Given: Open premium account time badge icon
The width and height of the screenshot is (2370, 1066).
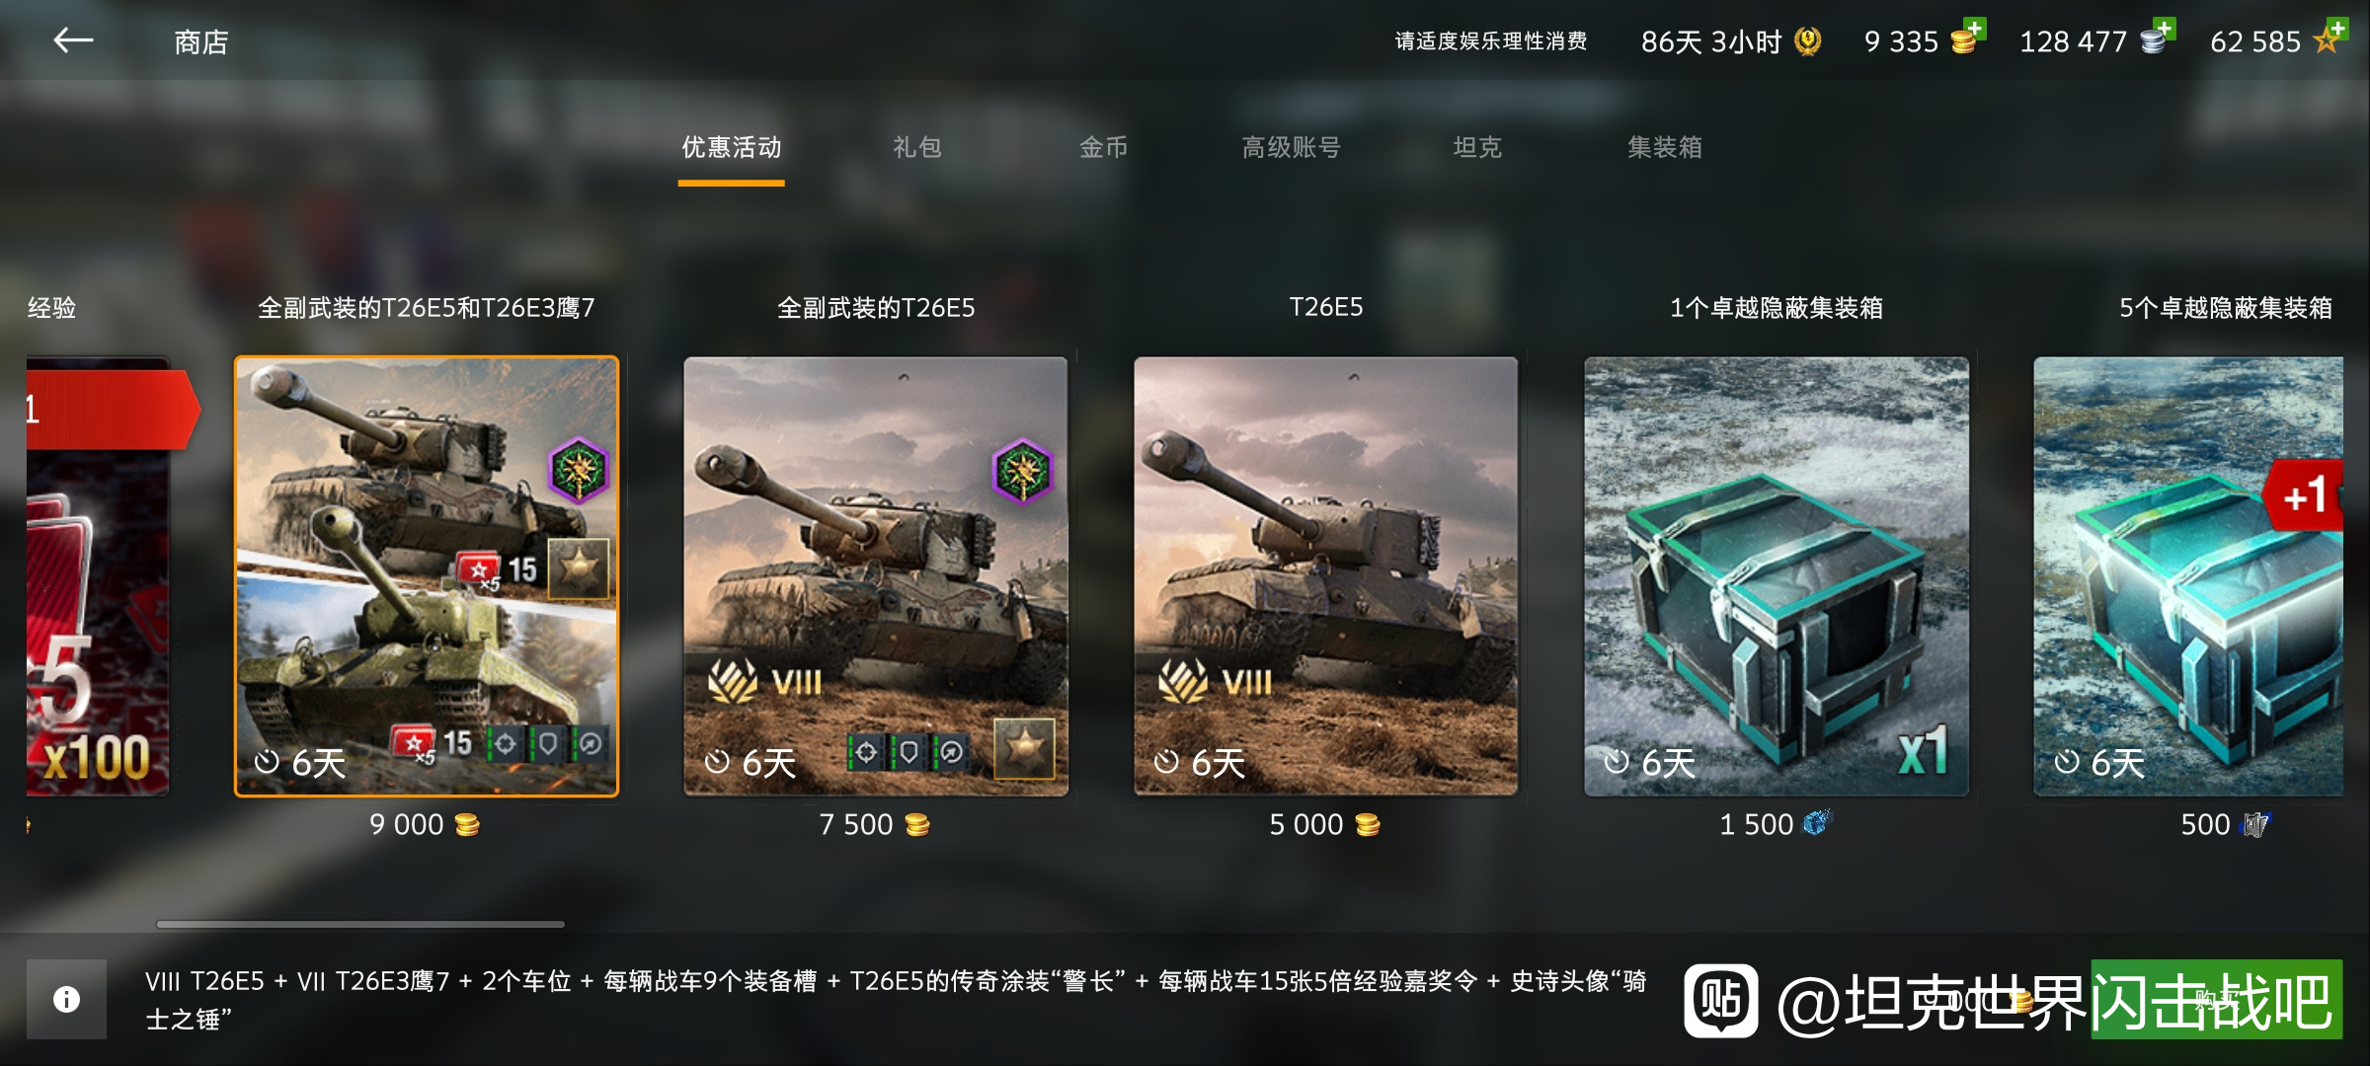Looking at the screenshot, I should click(1807, 41).
